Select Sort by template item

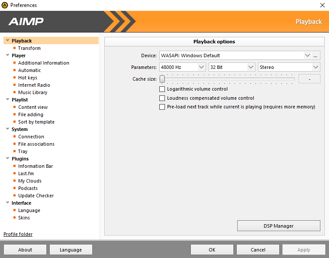pos(36,122)
